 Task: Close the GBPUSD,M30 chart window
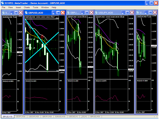63,13
